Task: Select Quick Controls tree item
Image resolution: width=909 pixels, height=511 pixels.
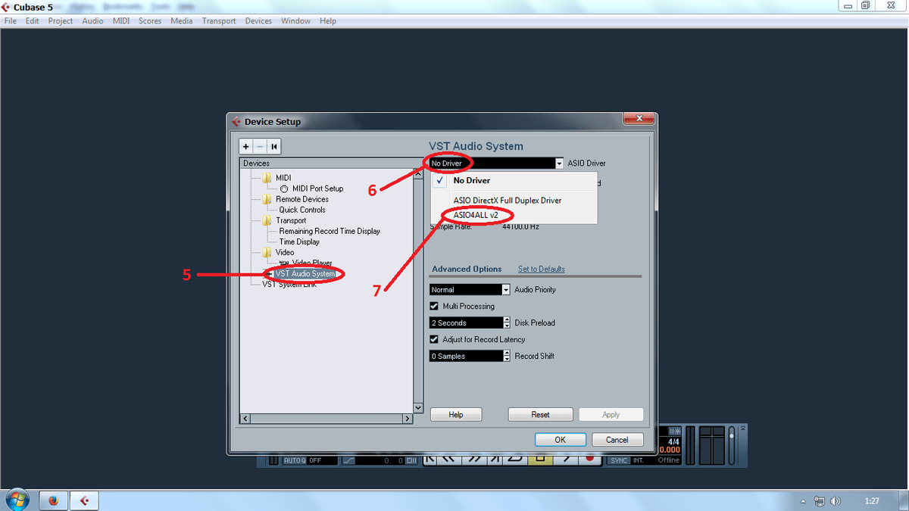Action: tap(302, 210)
